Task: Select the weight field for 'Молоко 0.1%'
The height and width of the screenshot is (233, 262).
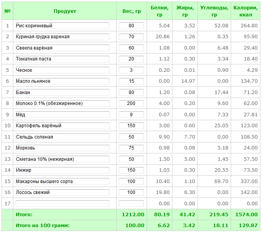Action: tap(131, 103)
